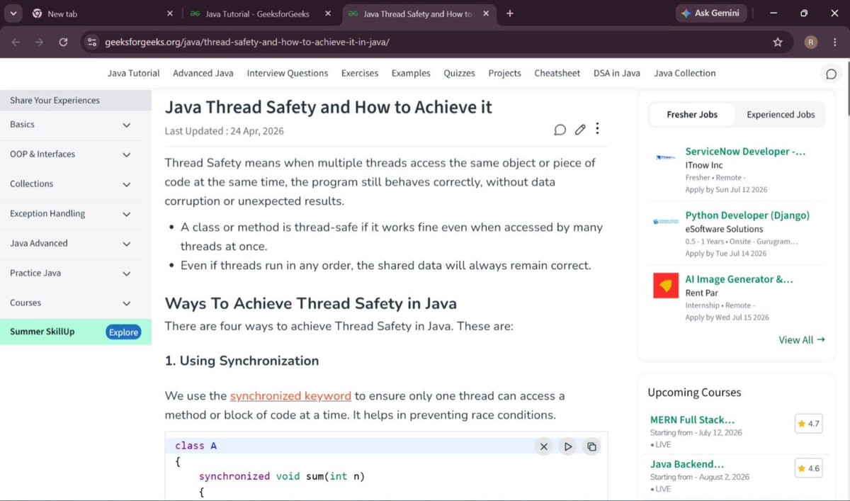Open Interview Questions nav item
The width and height of the screenshot is (850, 501).
pyautogui.click(x=288, y=74)
